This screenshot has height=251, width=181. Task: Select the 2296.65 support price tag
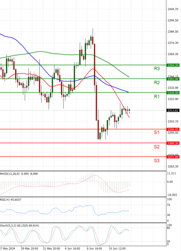[173, 129]
